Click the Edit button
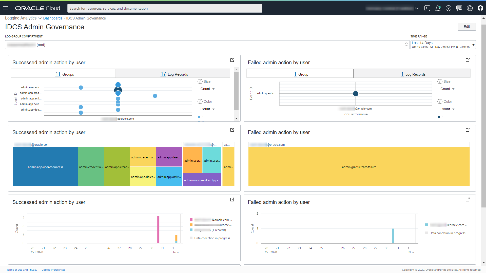 466,27
